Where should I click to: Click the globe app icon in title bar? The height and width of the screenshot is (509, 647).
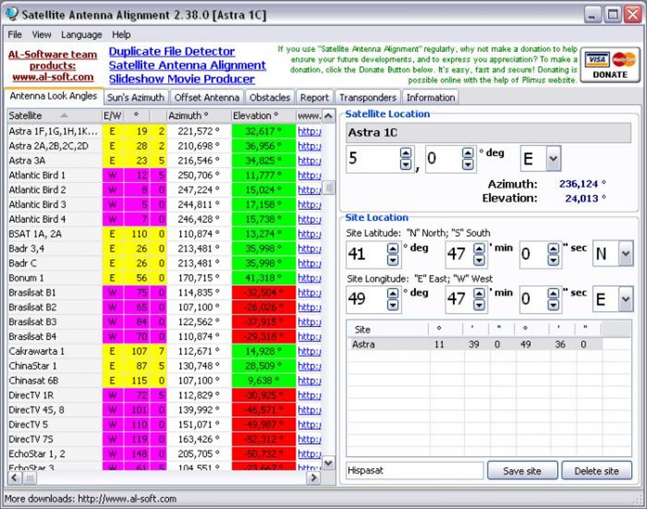[12, 14]
